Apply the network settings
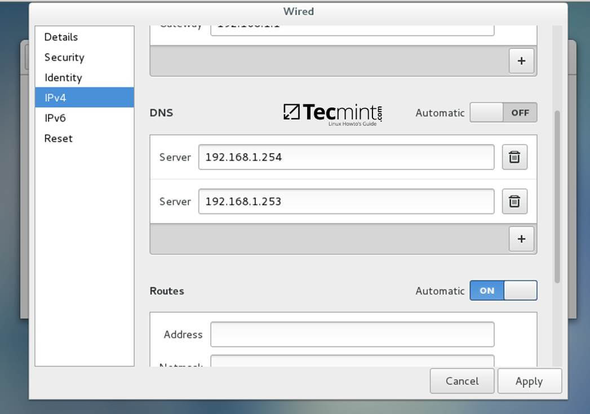 click(529, 381)
